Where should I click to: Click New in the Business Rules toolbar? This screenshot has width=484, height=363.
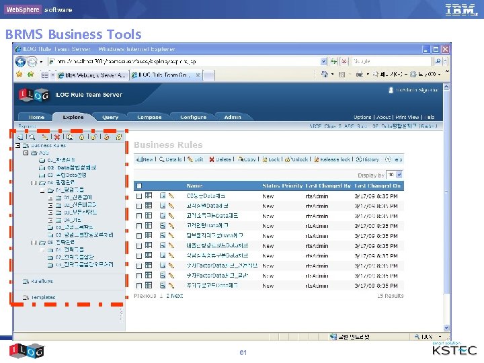(x=145, y=159)
